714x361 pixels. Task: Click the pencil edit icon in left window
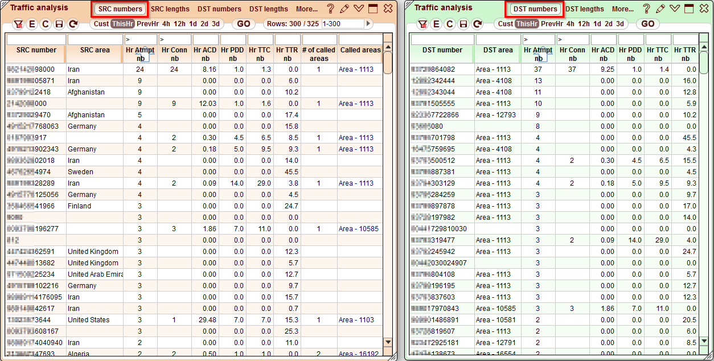pos(344,9)
